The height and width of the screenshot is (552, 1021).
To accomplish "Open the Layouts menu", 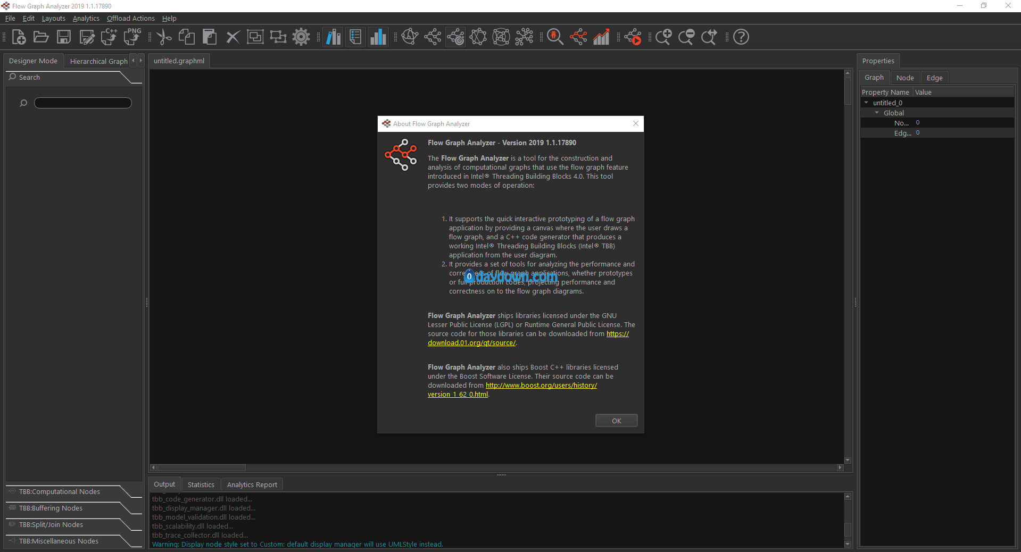I will [54, 19].
